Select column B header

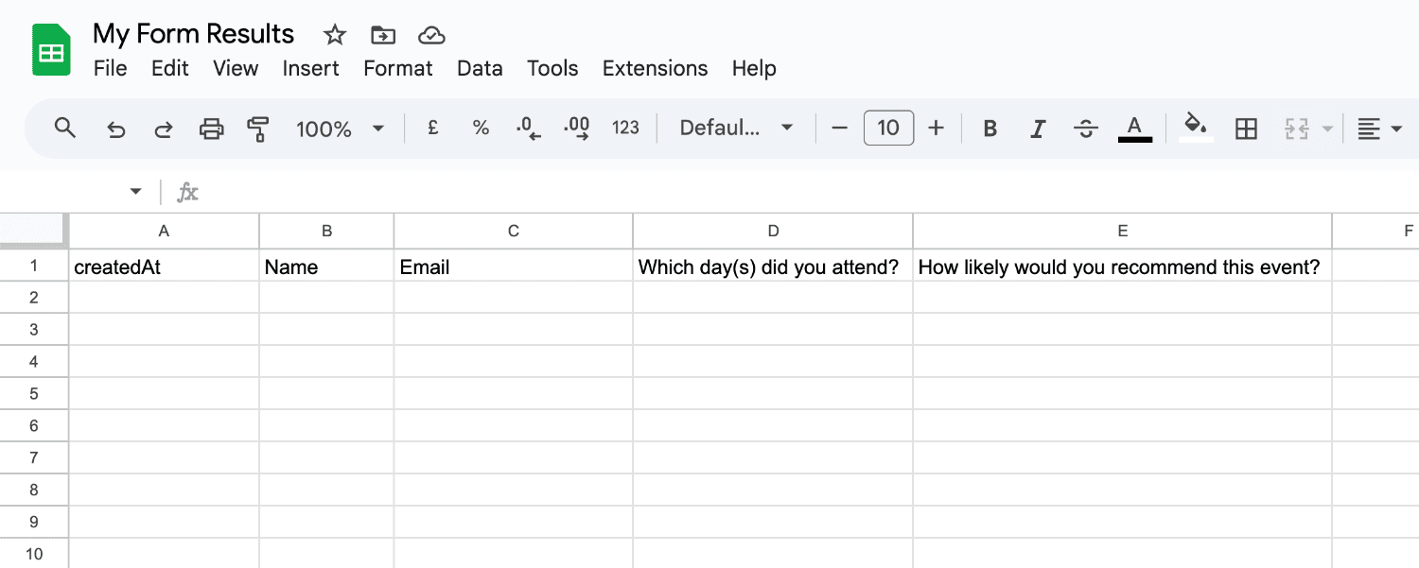tap(326, 231)
